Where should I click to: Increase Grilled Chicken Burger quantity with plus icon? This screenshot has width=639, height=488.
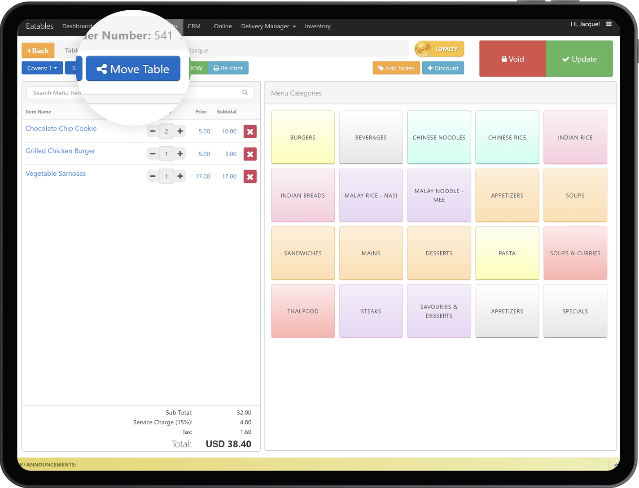tap(180, 153)
